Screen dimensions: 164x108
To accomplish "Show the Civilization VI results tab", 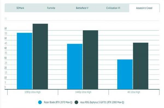I will pyautogui.click(x=113, y=8).
